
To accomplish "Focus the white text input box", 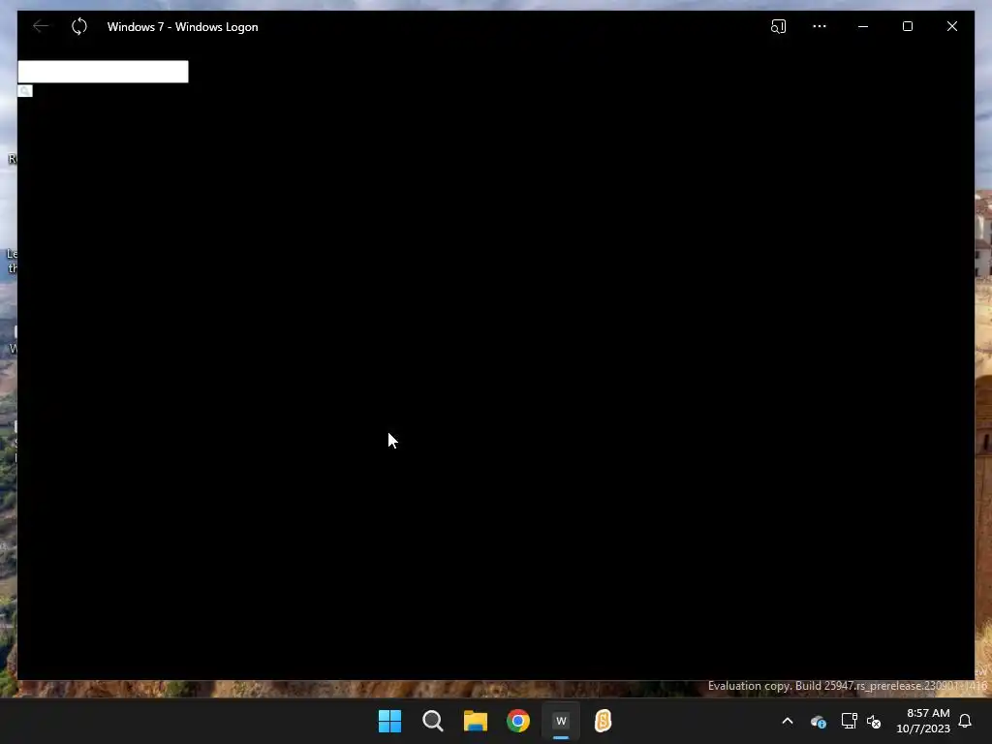I will click(x=103, y=72).
